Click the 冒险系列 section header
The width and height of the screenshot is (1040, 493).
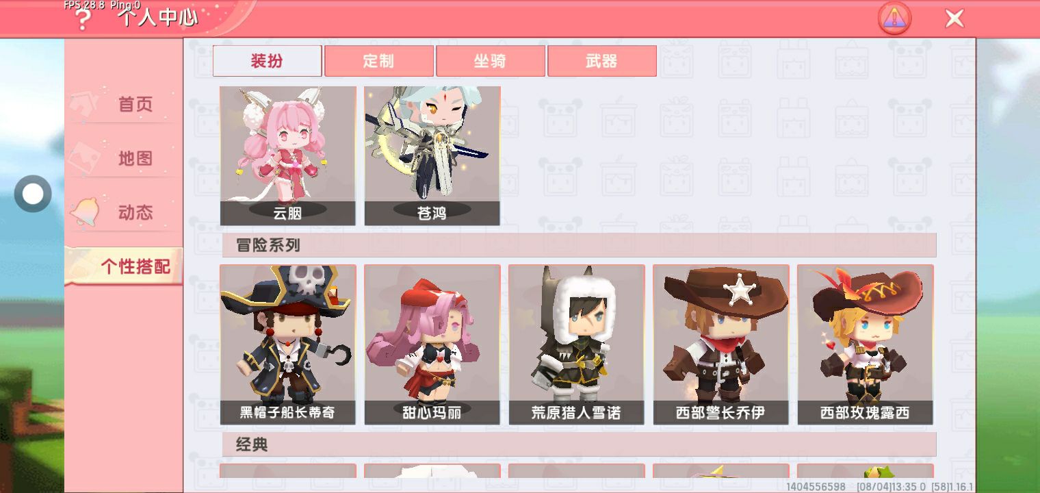(x=579, y=245)
